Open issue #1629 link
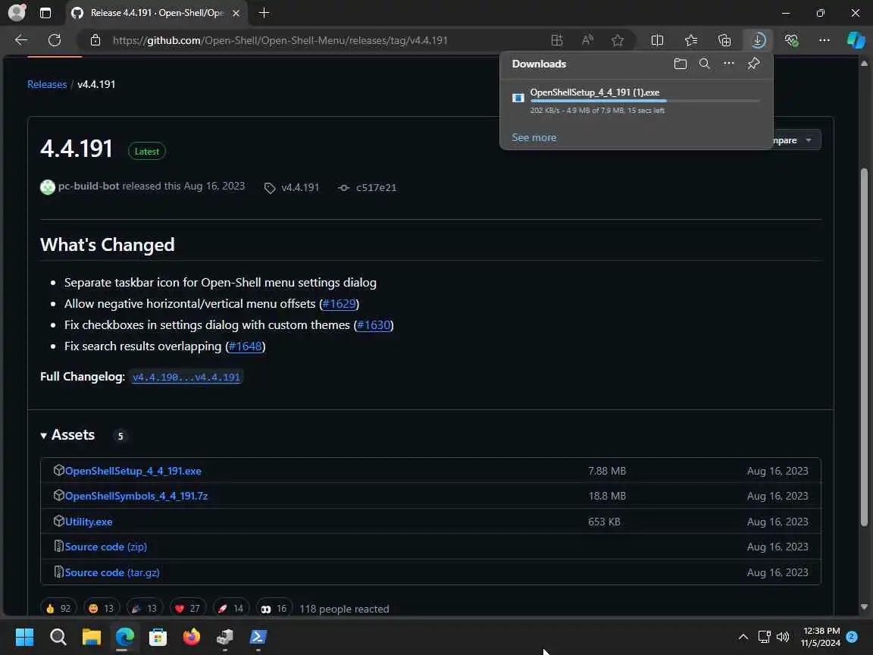 [339, 303]
